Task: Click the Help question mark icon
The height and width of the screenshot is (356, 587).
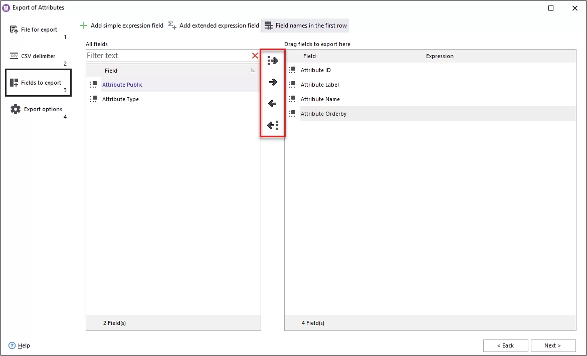Action: click(x=11, y=345)
